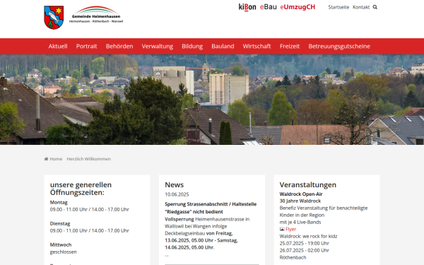Image resolution: width=424 pixels, height=265 pixels.
Task: Click the Gemeinde Heimenhausen arc logo
Action: coord(96,15)
